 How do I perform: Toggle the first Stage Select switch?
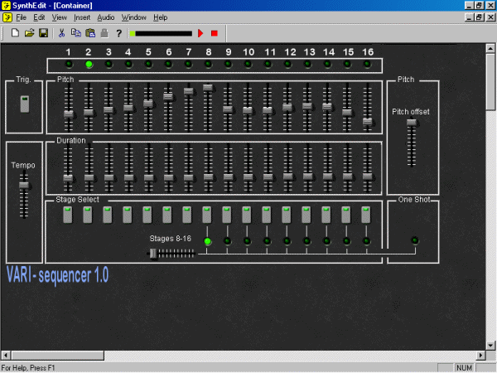tap(68, 214)
